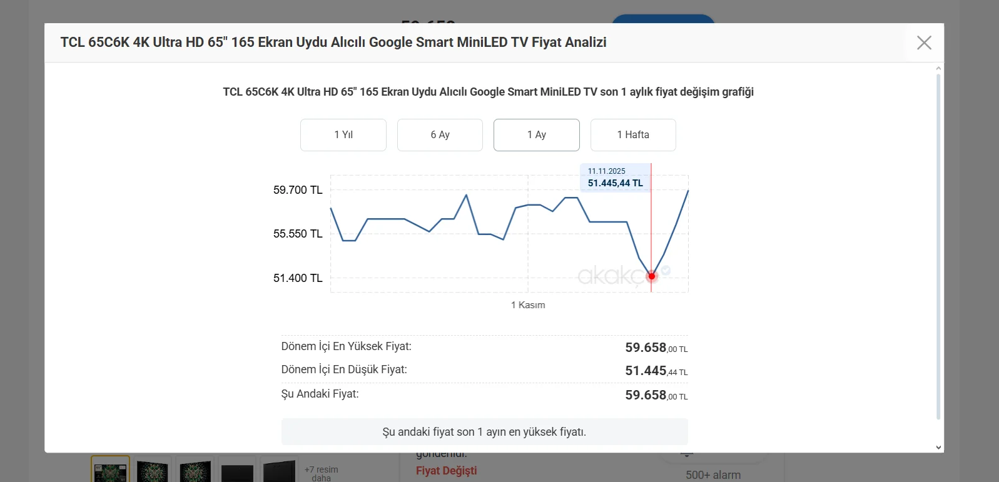999x482 pixels.
Task: Click the red lowest-price marker on chart
Action: [651, 276]
